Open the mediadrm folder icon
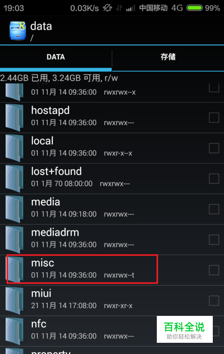The height and width of the screenshot is (354, 224). pyautogui.click(x=14, y=240)
